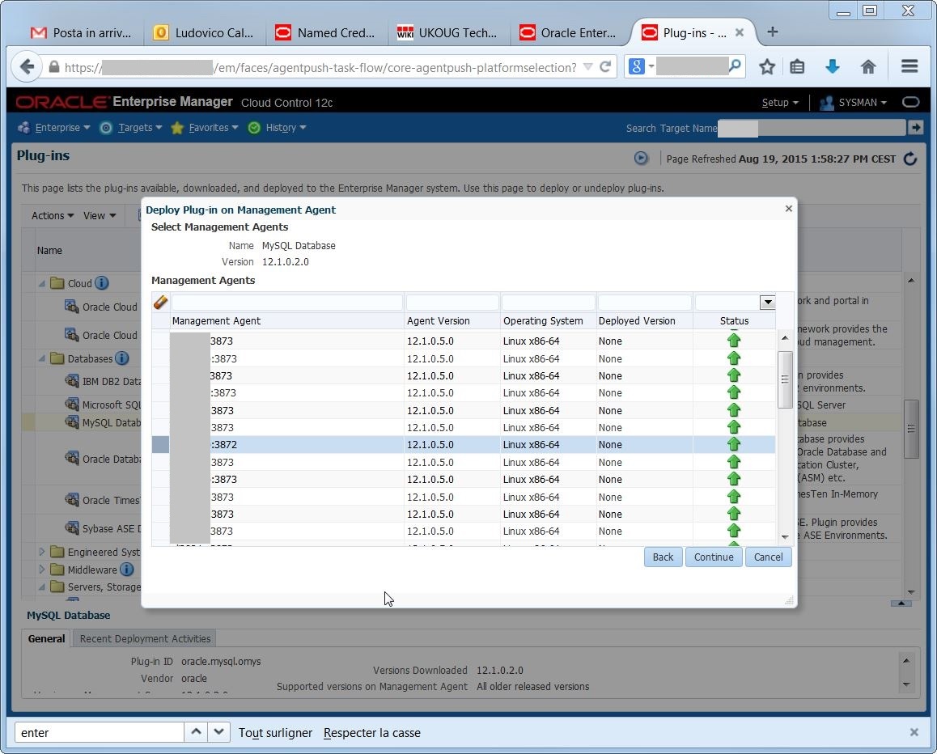This screenshot has width=937, height=754.
Task: Select the highlighted :3872 agent row
Action: coord(464,444)
